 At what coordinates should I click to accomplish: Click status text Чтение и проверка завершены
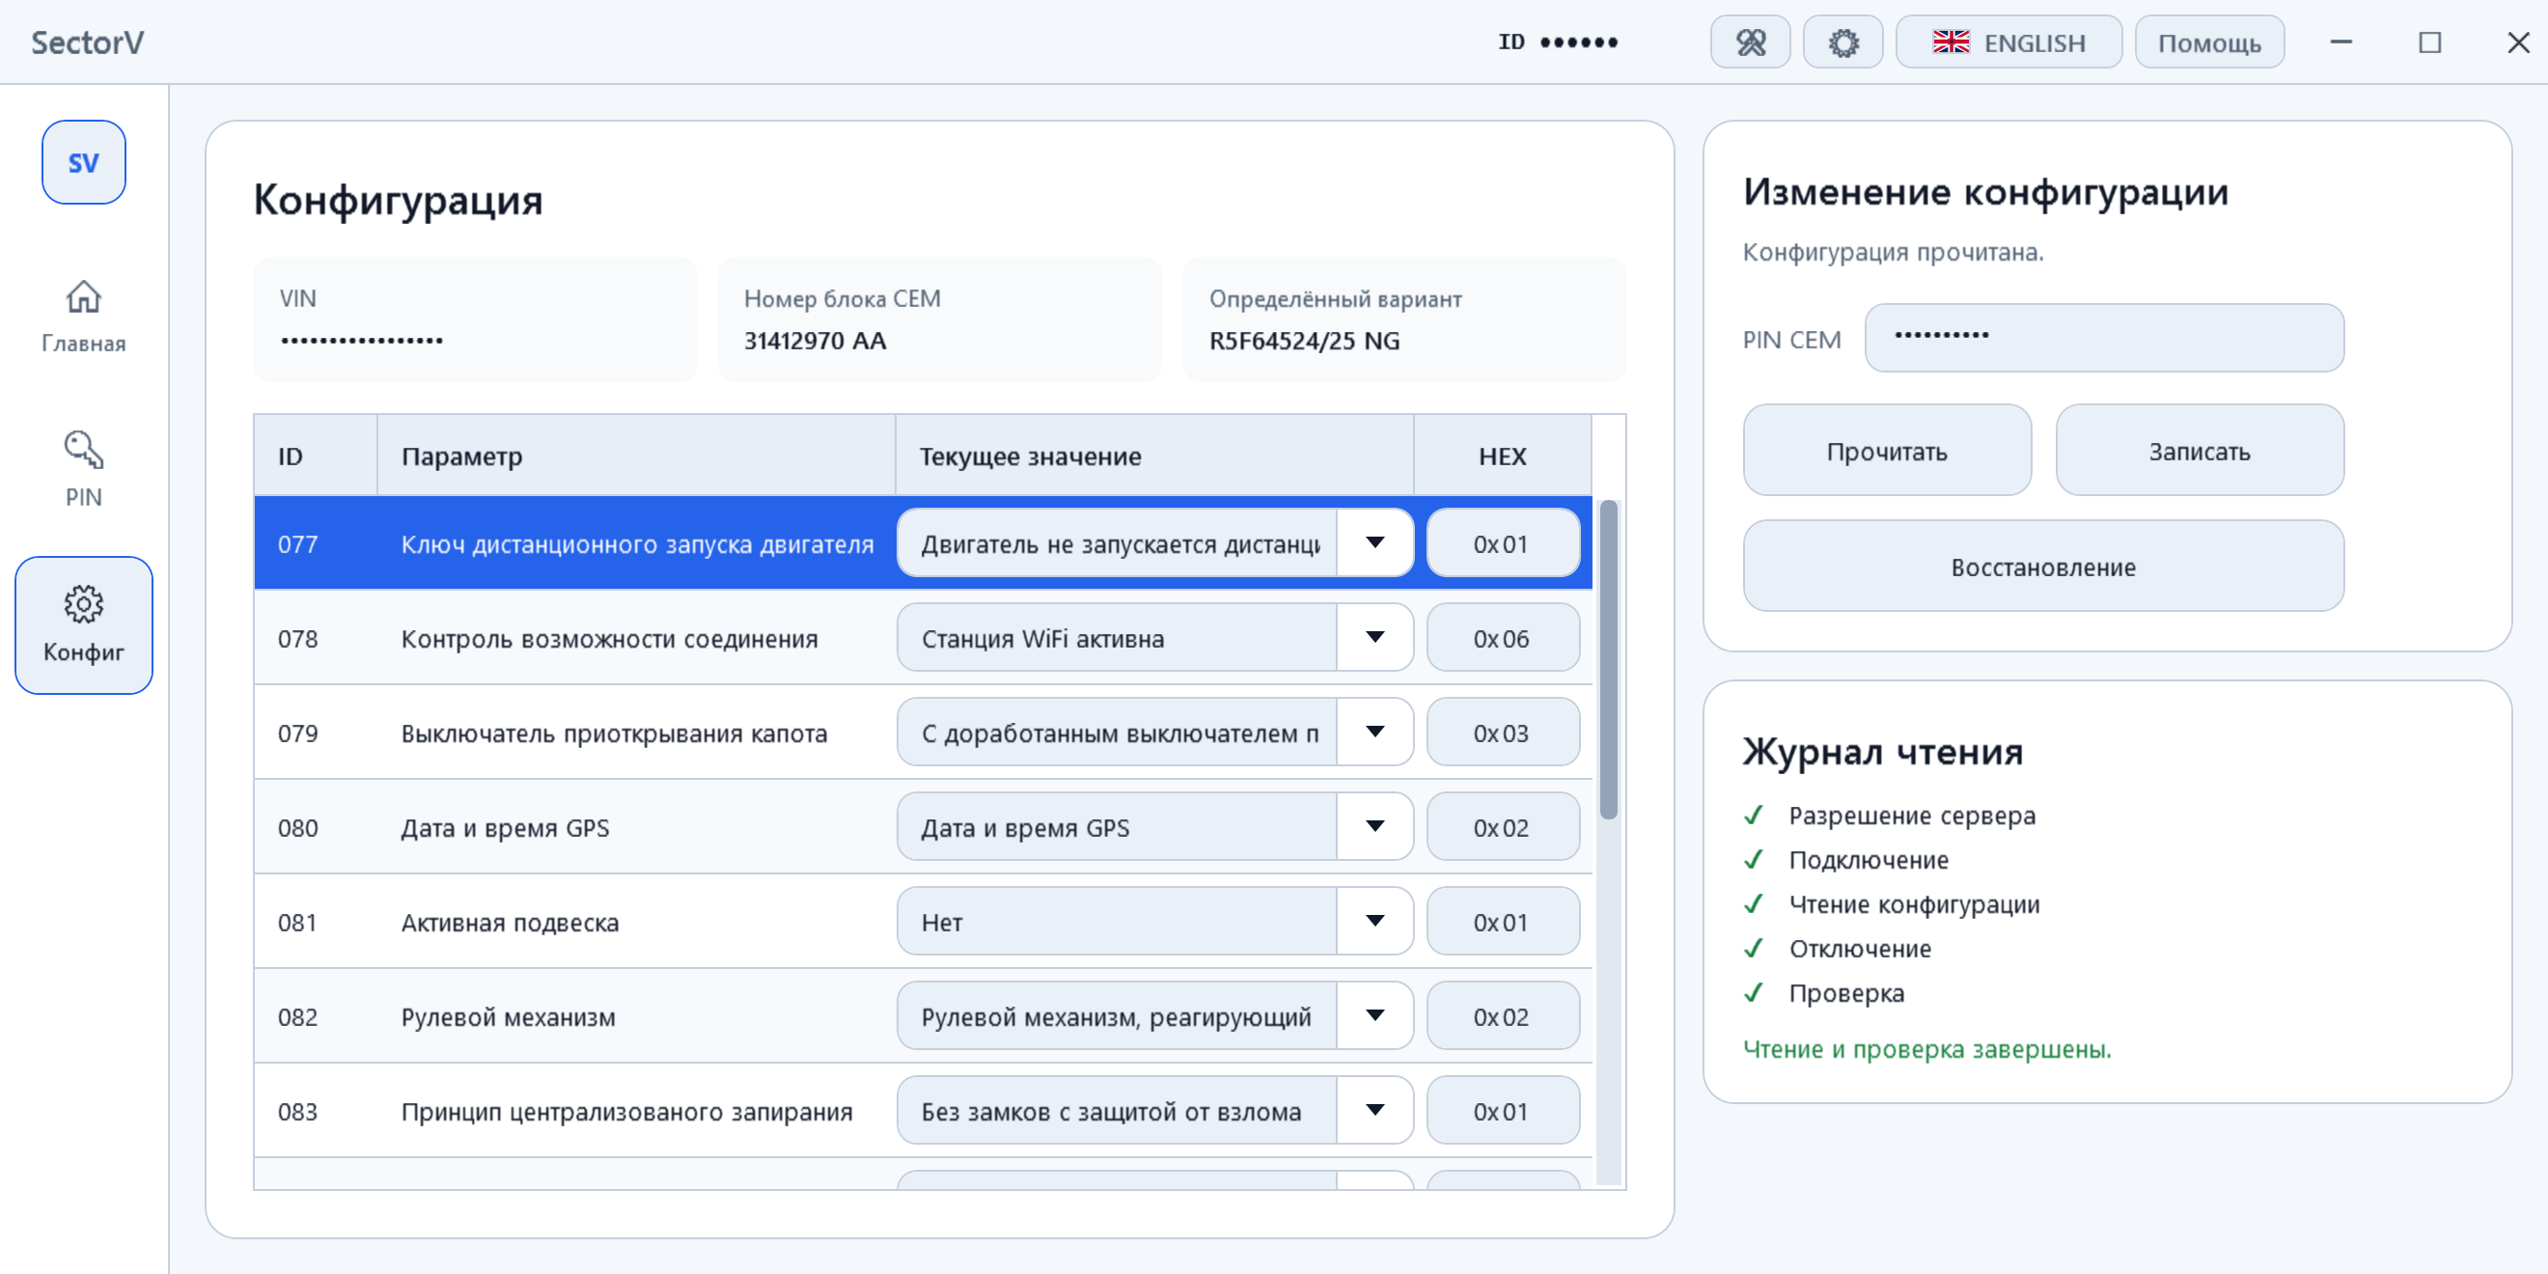click(x=1925, y=1048)
